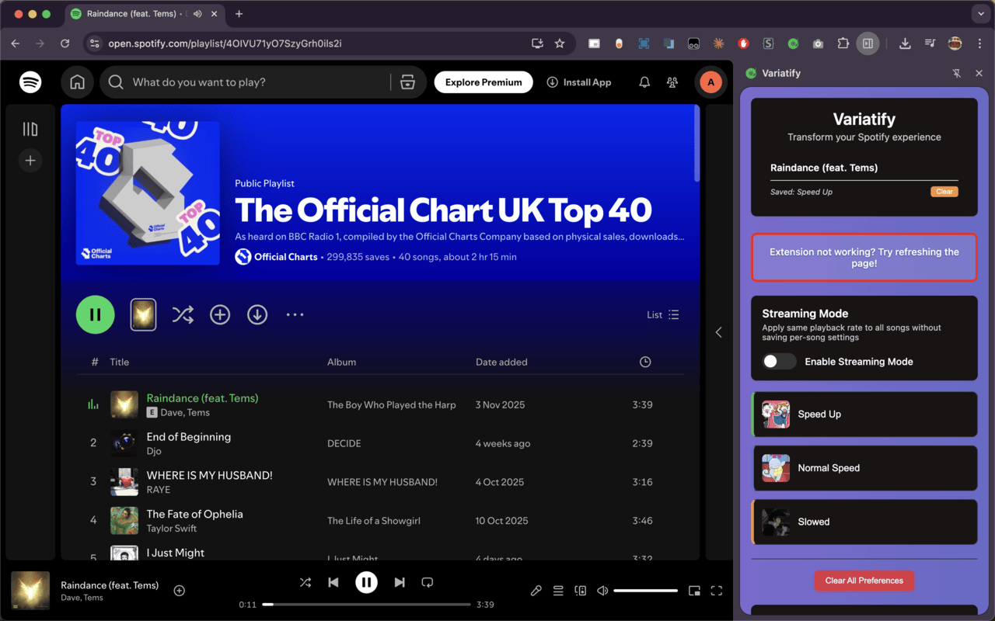Clear saved setting for Raindance
The width and height of the screenshot is (995, 621).
click(x=944, y=192)
